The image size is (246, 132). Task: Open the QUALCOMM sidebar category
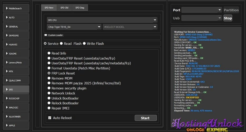click(16, 81)
